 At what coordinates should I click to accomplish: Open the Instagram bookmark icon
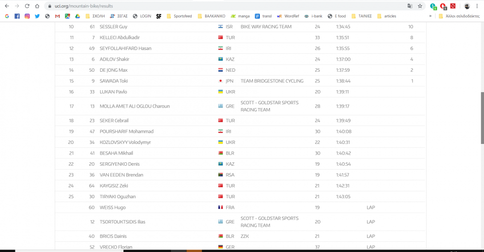point(27,16)
